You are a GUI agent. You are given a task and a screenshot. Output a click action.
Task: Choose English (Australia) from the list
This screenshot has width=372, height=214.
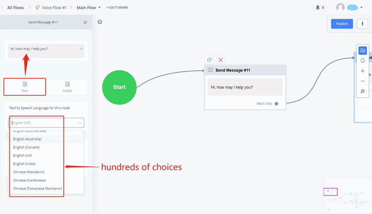tap(28, 139)
